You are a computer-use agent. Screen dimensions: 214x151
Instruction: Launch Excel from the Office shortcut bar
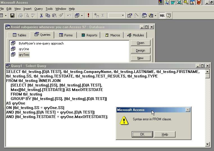(179, 2)
